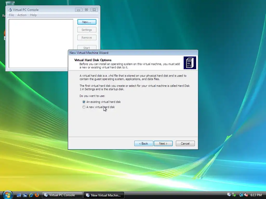Open Action menu in Virtual PC Console

22,15
